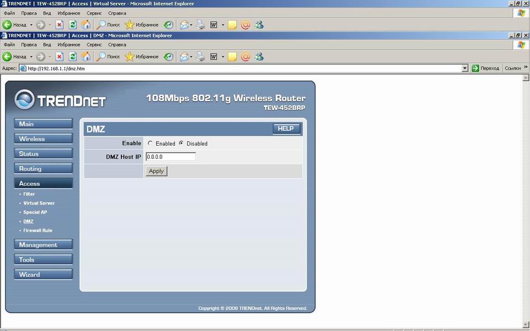Screen dimensions: 530x331
Task: Click the @ icon in DMZ window toolbar
Action: click(246, 57)
